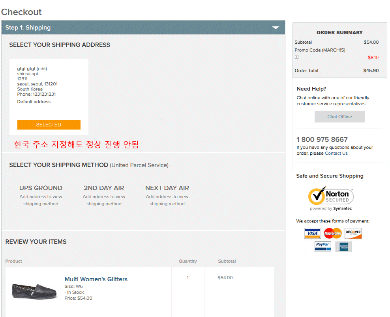Click the glitter shoe product thumbnail

pos(34,291)
